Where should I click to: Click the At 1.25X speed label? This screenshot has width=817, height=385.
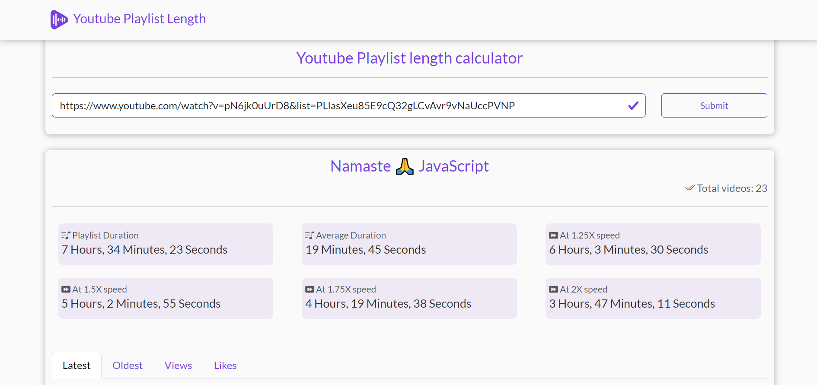point(590,235)
